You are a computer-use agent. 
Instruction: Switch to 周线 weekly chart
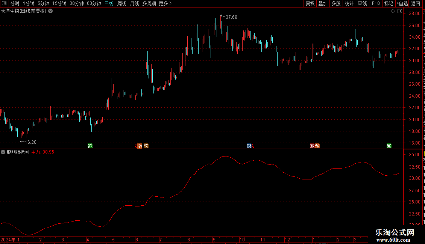click(x=122, y=3)
